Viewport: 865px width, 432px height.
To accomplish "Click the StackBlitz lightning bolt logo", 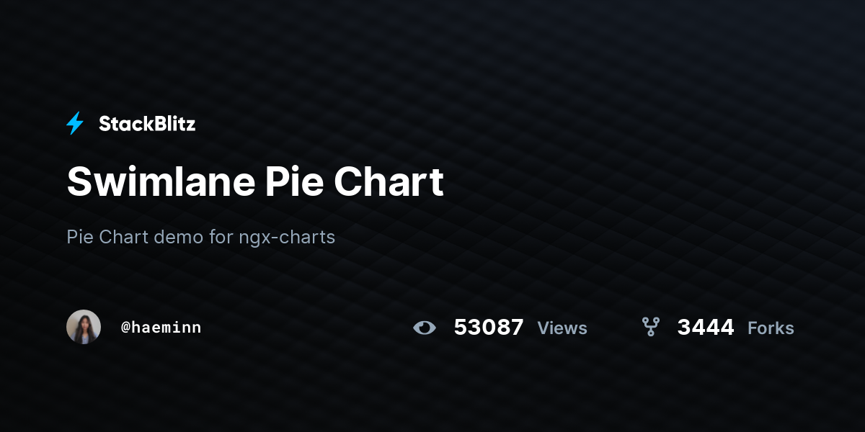I will 75,124.
